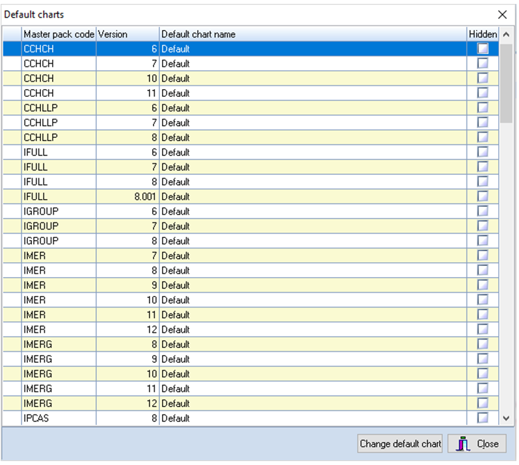Tick Hidden checkbox for IMER version 12
The width and height of the screenshot is (519, 465).
(x=483, y=329)
